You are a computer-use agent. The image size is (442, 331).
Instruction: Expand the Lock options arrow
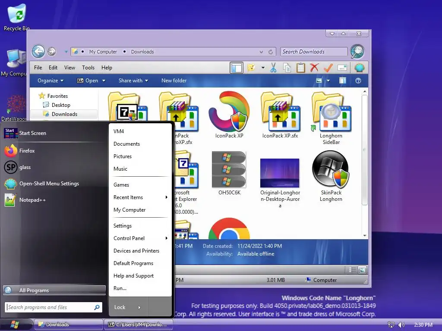point(139,307)
